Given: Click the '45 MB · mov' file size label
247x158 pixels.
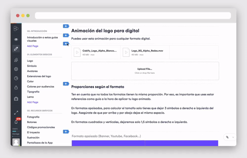Looking at the screenshot, I should coord(137,55).
